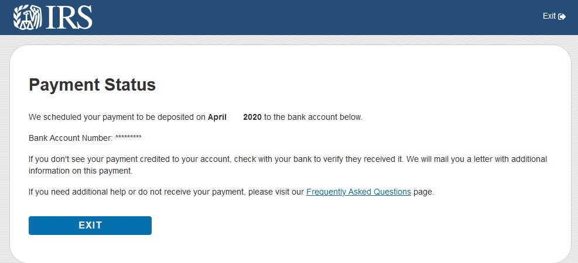
Task: Click the masked bank account number asterisks
Action: [x=128, y=138]
